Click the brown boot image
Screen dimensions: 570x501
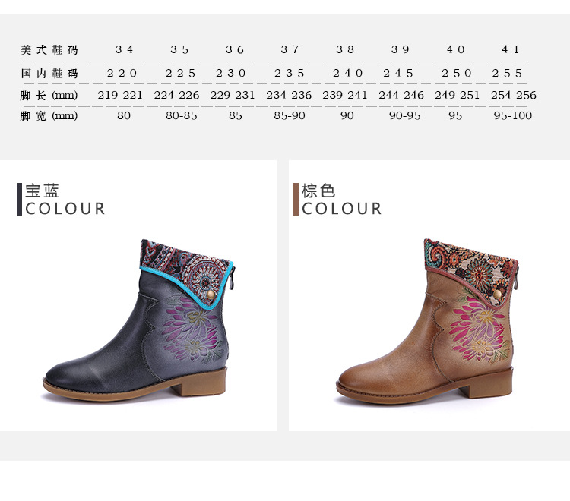(427, 321)
